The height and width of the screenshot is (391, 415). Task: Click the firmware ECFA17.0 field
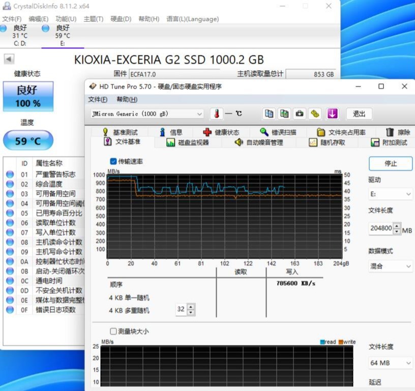pyautogui.click(x=174, y=74)
